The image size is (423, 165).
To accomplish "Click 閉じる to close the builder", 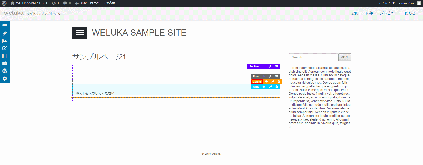I will click(x=410, y=13).
